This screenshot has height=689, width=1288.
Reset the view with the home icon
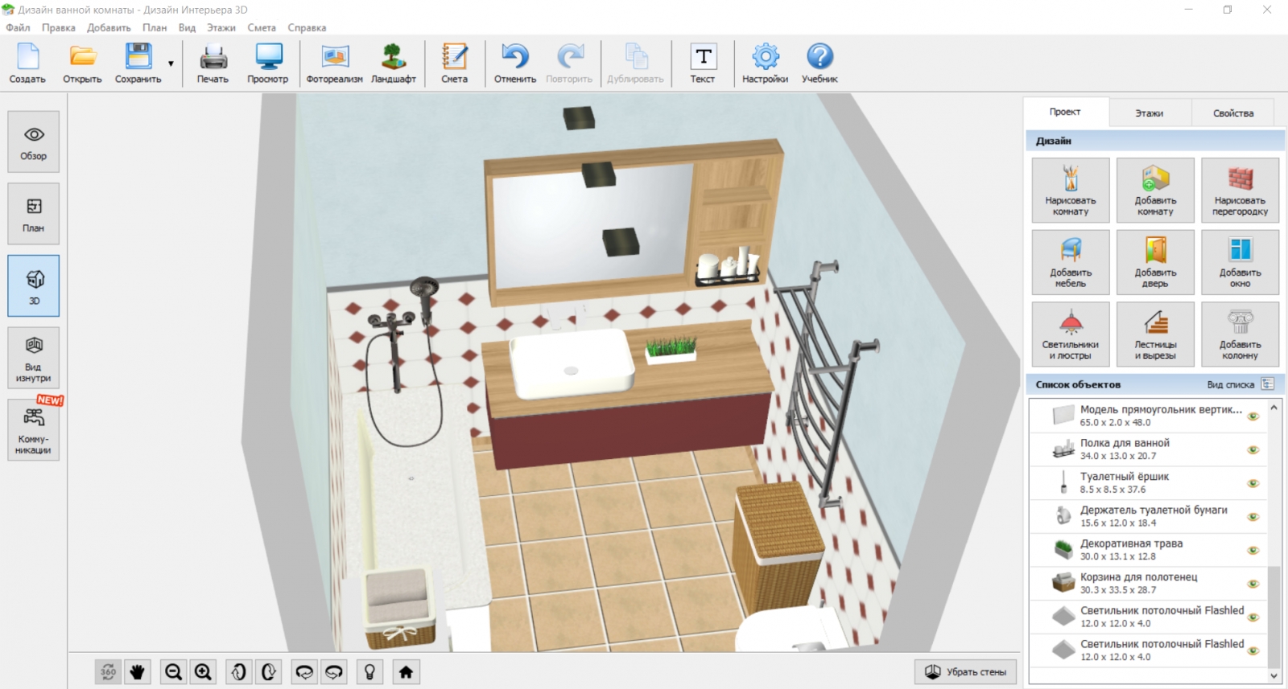pos(406,671)
